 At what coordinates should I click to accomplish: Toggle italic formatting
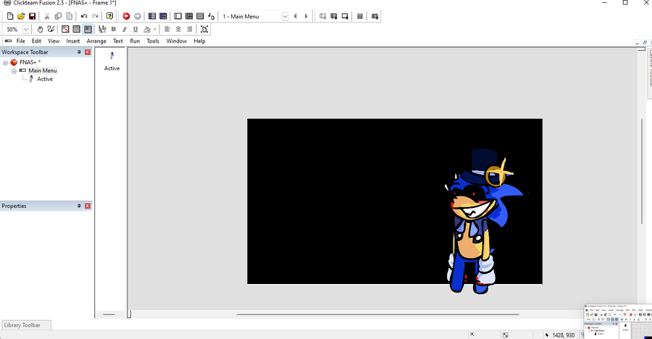point(125,29)
